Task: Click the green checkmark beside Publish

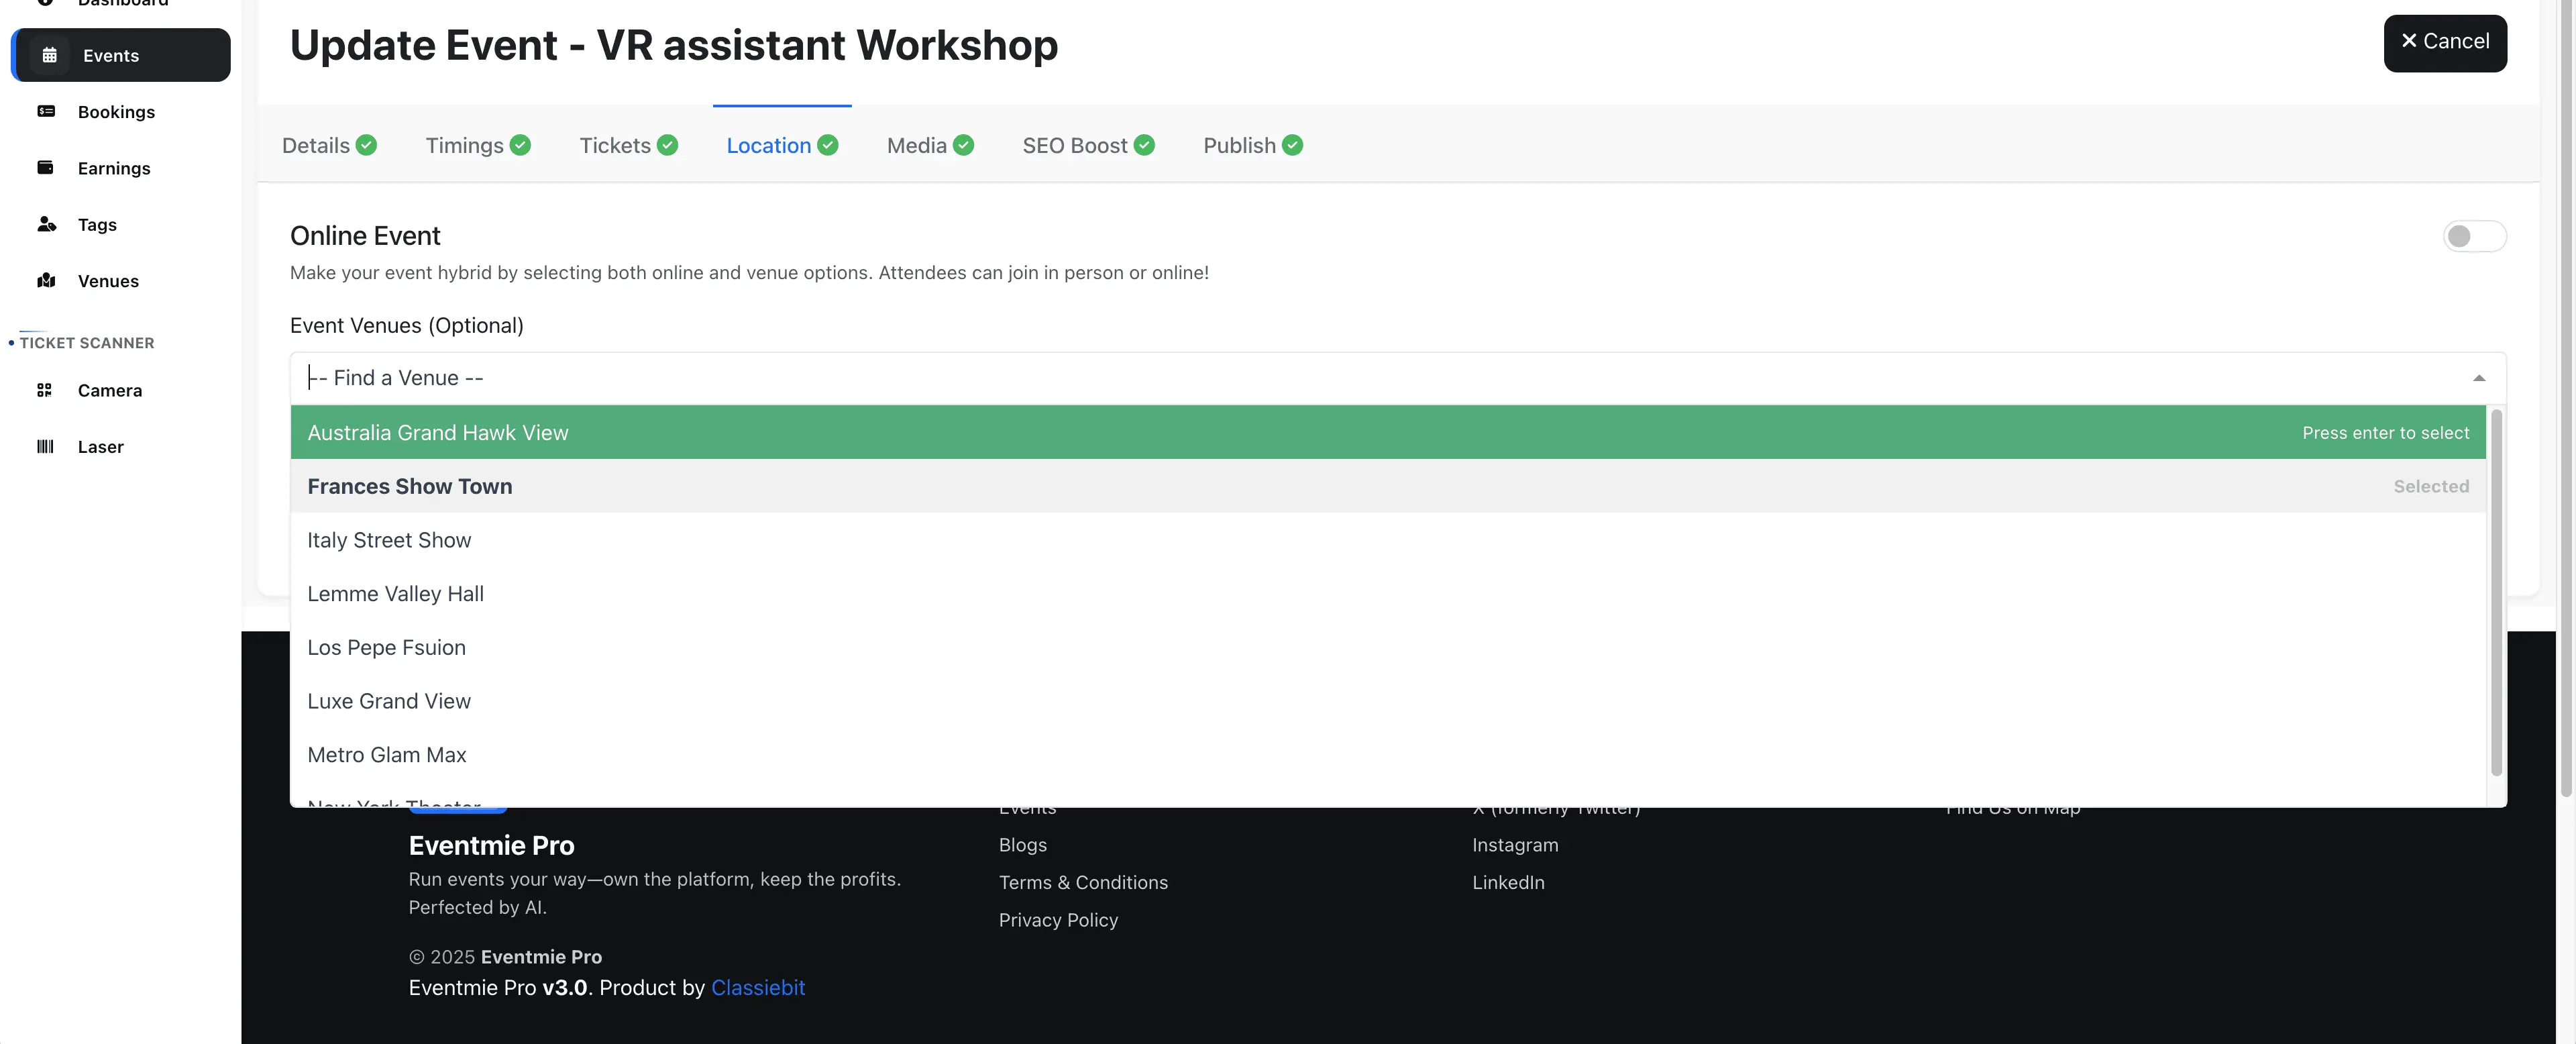Action: pos(1292,145)
